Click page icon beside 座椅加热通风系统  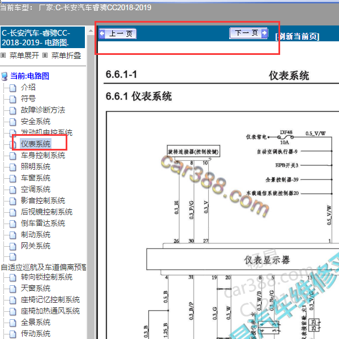(x=13, y=311)
